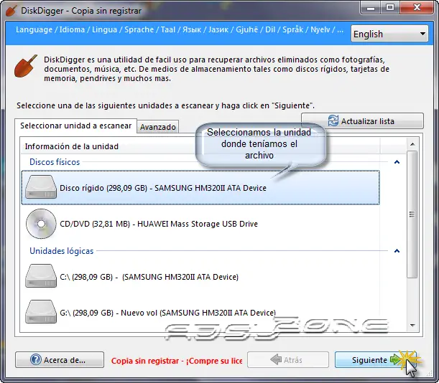The width and height of the screenshot is (439, 383).
Task: Click the red Copia sin registrar purchase link
Action: coord(177,361)
